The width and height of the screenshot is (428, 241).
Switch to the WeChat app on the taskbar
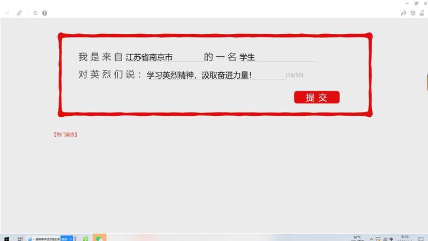99,238
